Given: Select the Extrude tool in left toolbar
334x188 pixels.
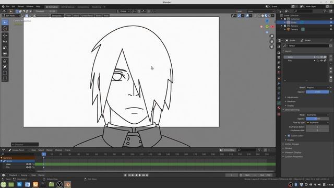Looking at the screenshot, I should [5, 61].
